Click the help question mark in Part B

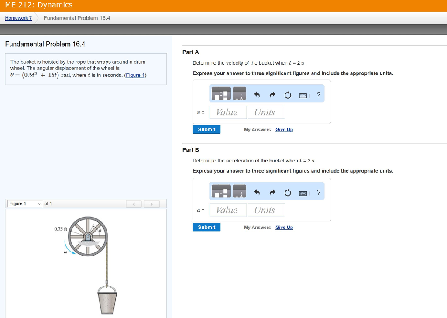tap(318, 193)
